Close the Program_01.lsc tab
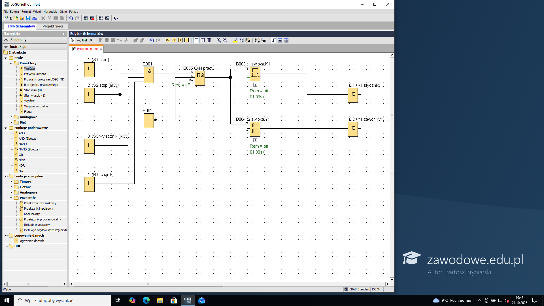 point(101,49)
